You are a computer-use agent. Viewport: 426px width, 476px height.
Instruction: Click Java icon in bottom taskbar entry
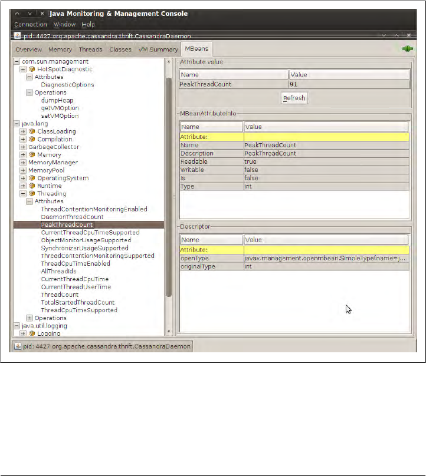[x=18, y=346]
